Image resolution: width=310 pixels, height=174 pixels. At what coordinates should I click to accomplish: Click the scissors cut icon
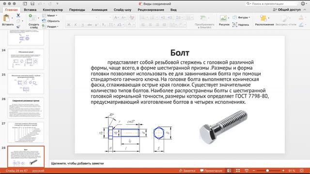tap(18, 15)
